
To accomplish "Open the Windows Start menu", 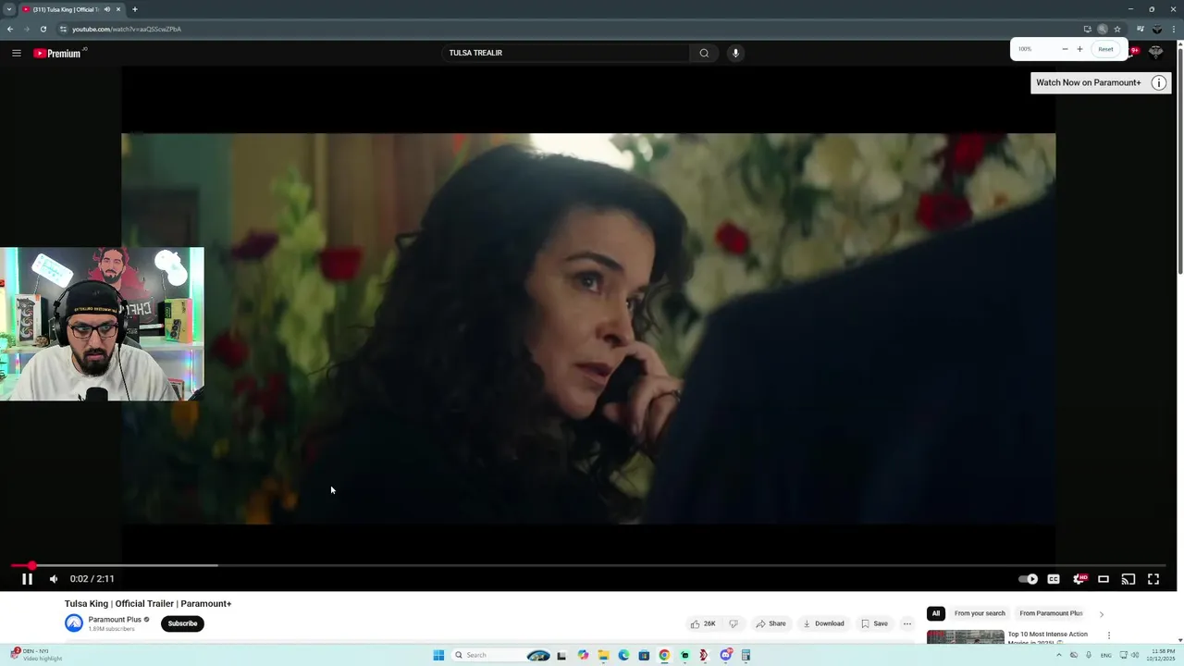I will (438, 655).
